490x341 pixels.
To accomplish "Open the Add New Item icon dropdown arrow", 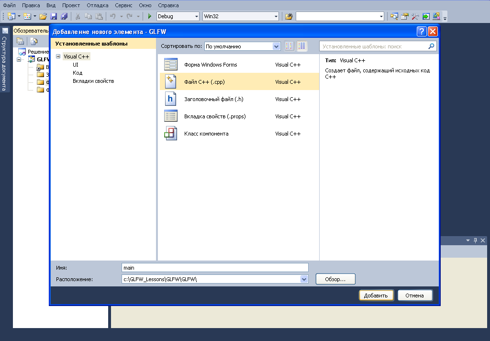I will pyautogui.click(x=34, y=16).
